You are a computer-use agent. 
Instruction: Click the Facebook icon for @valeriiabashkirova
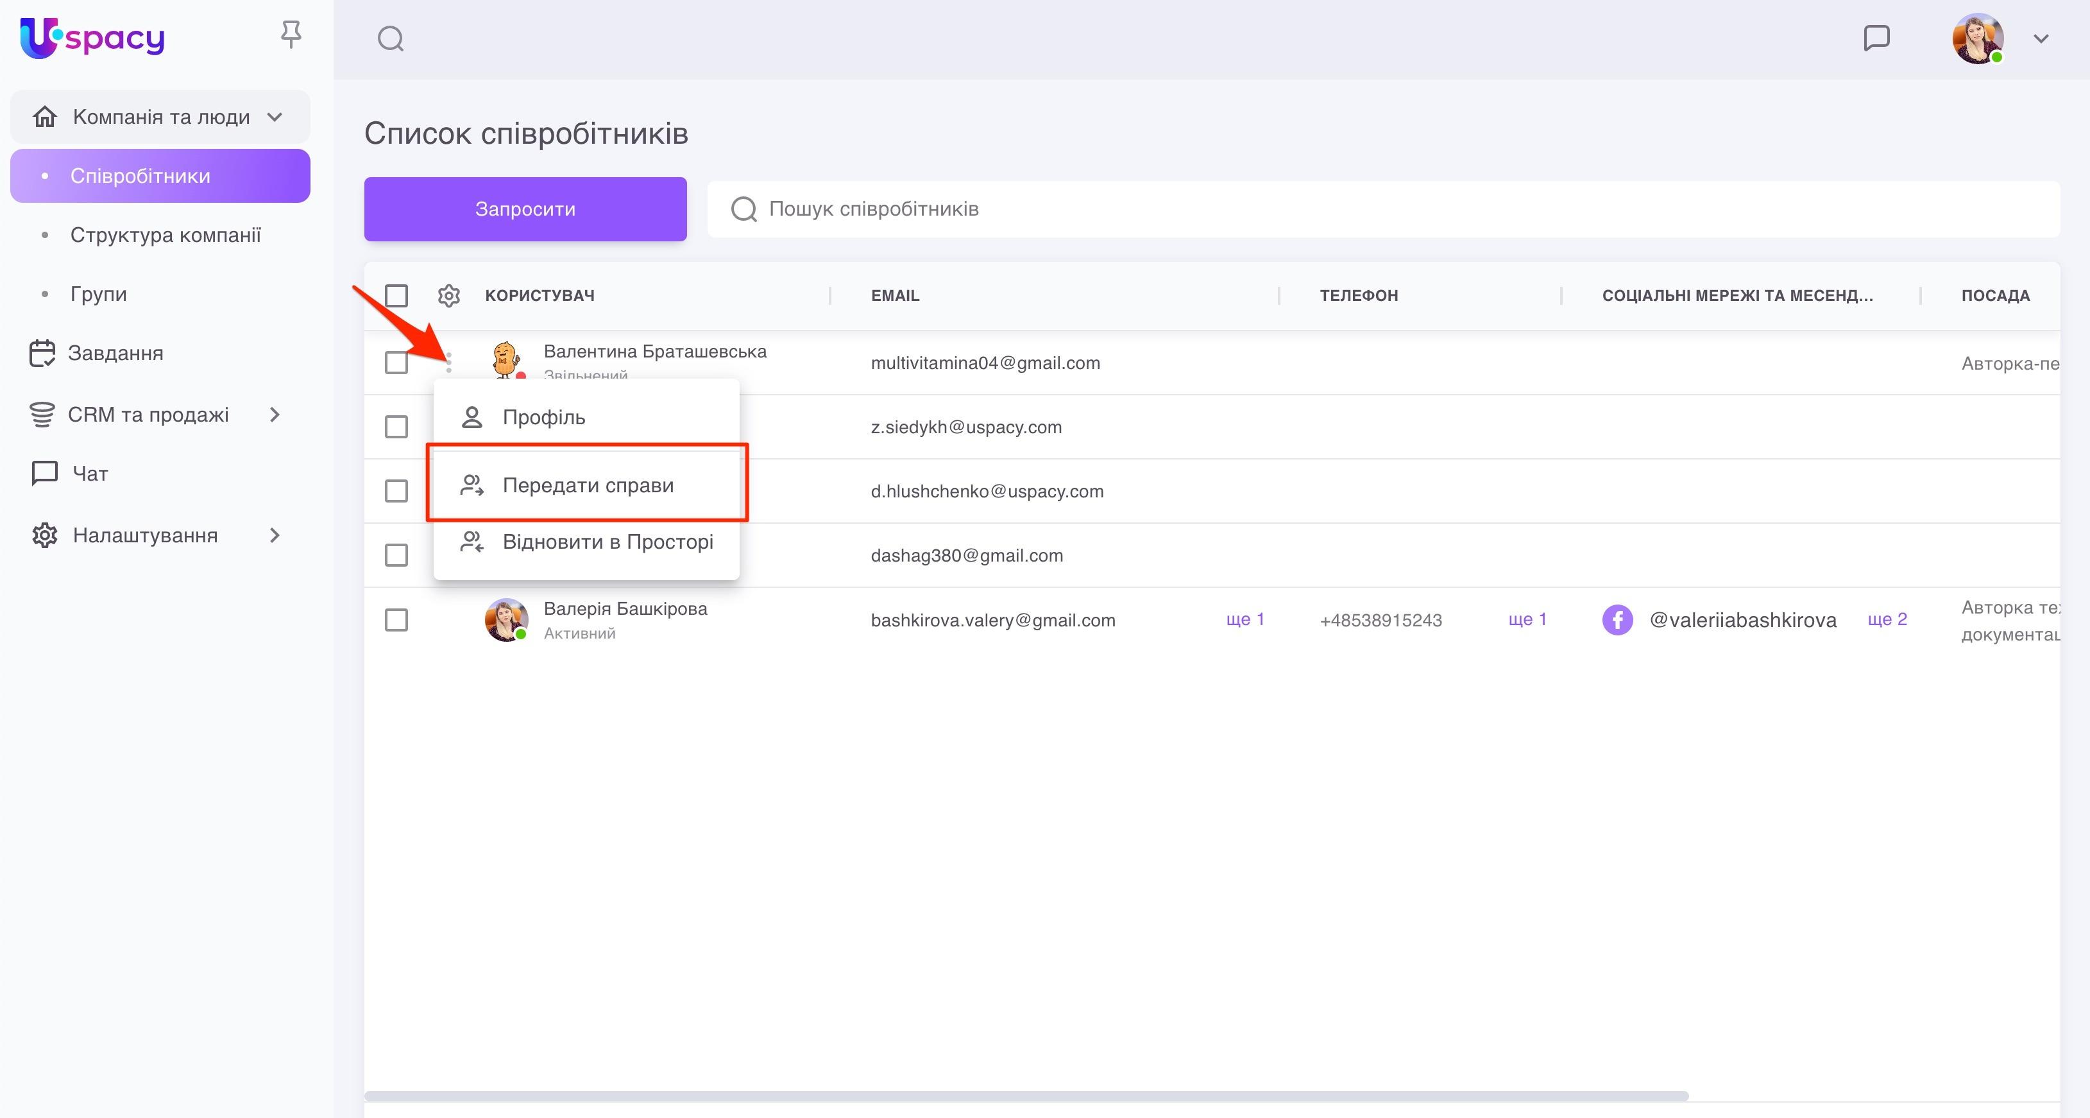click(x=1617, y=621)
